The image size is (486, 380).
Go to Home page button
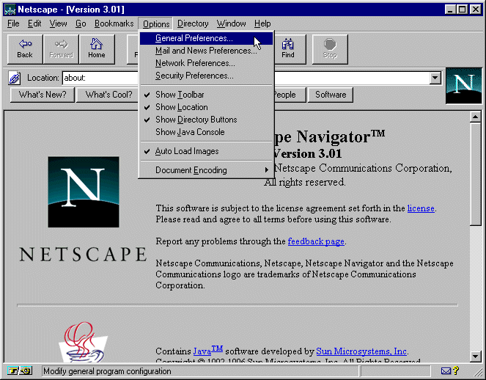tap(97, 49)
